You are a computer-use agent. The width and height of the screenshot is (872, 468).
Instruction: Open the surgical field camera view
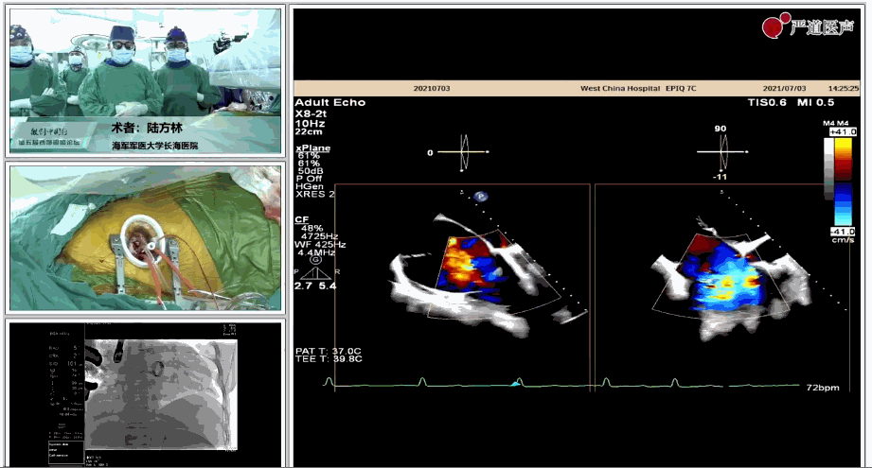(x=146, y=238)
